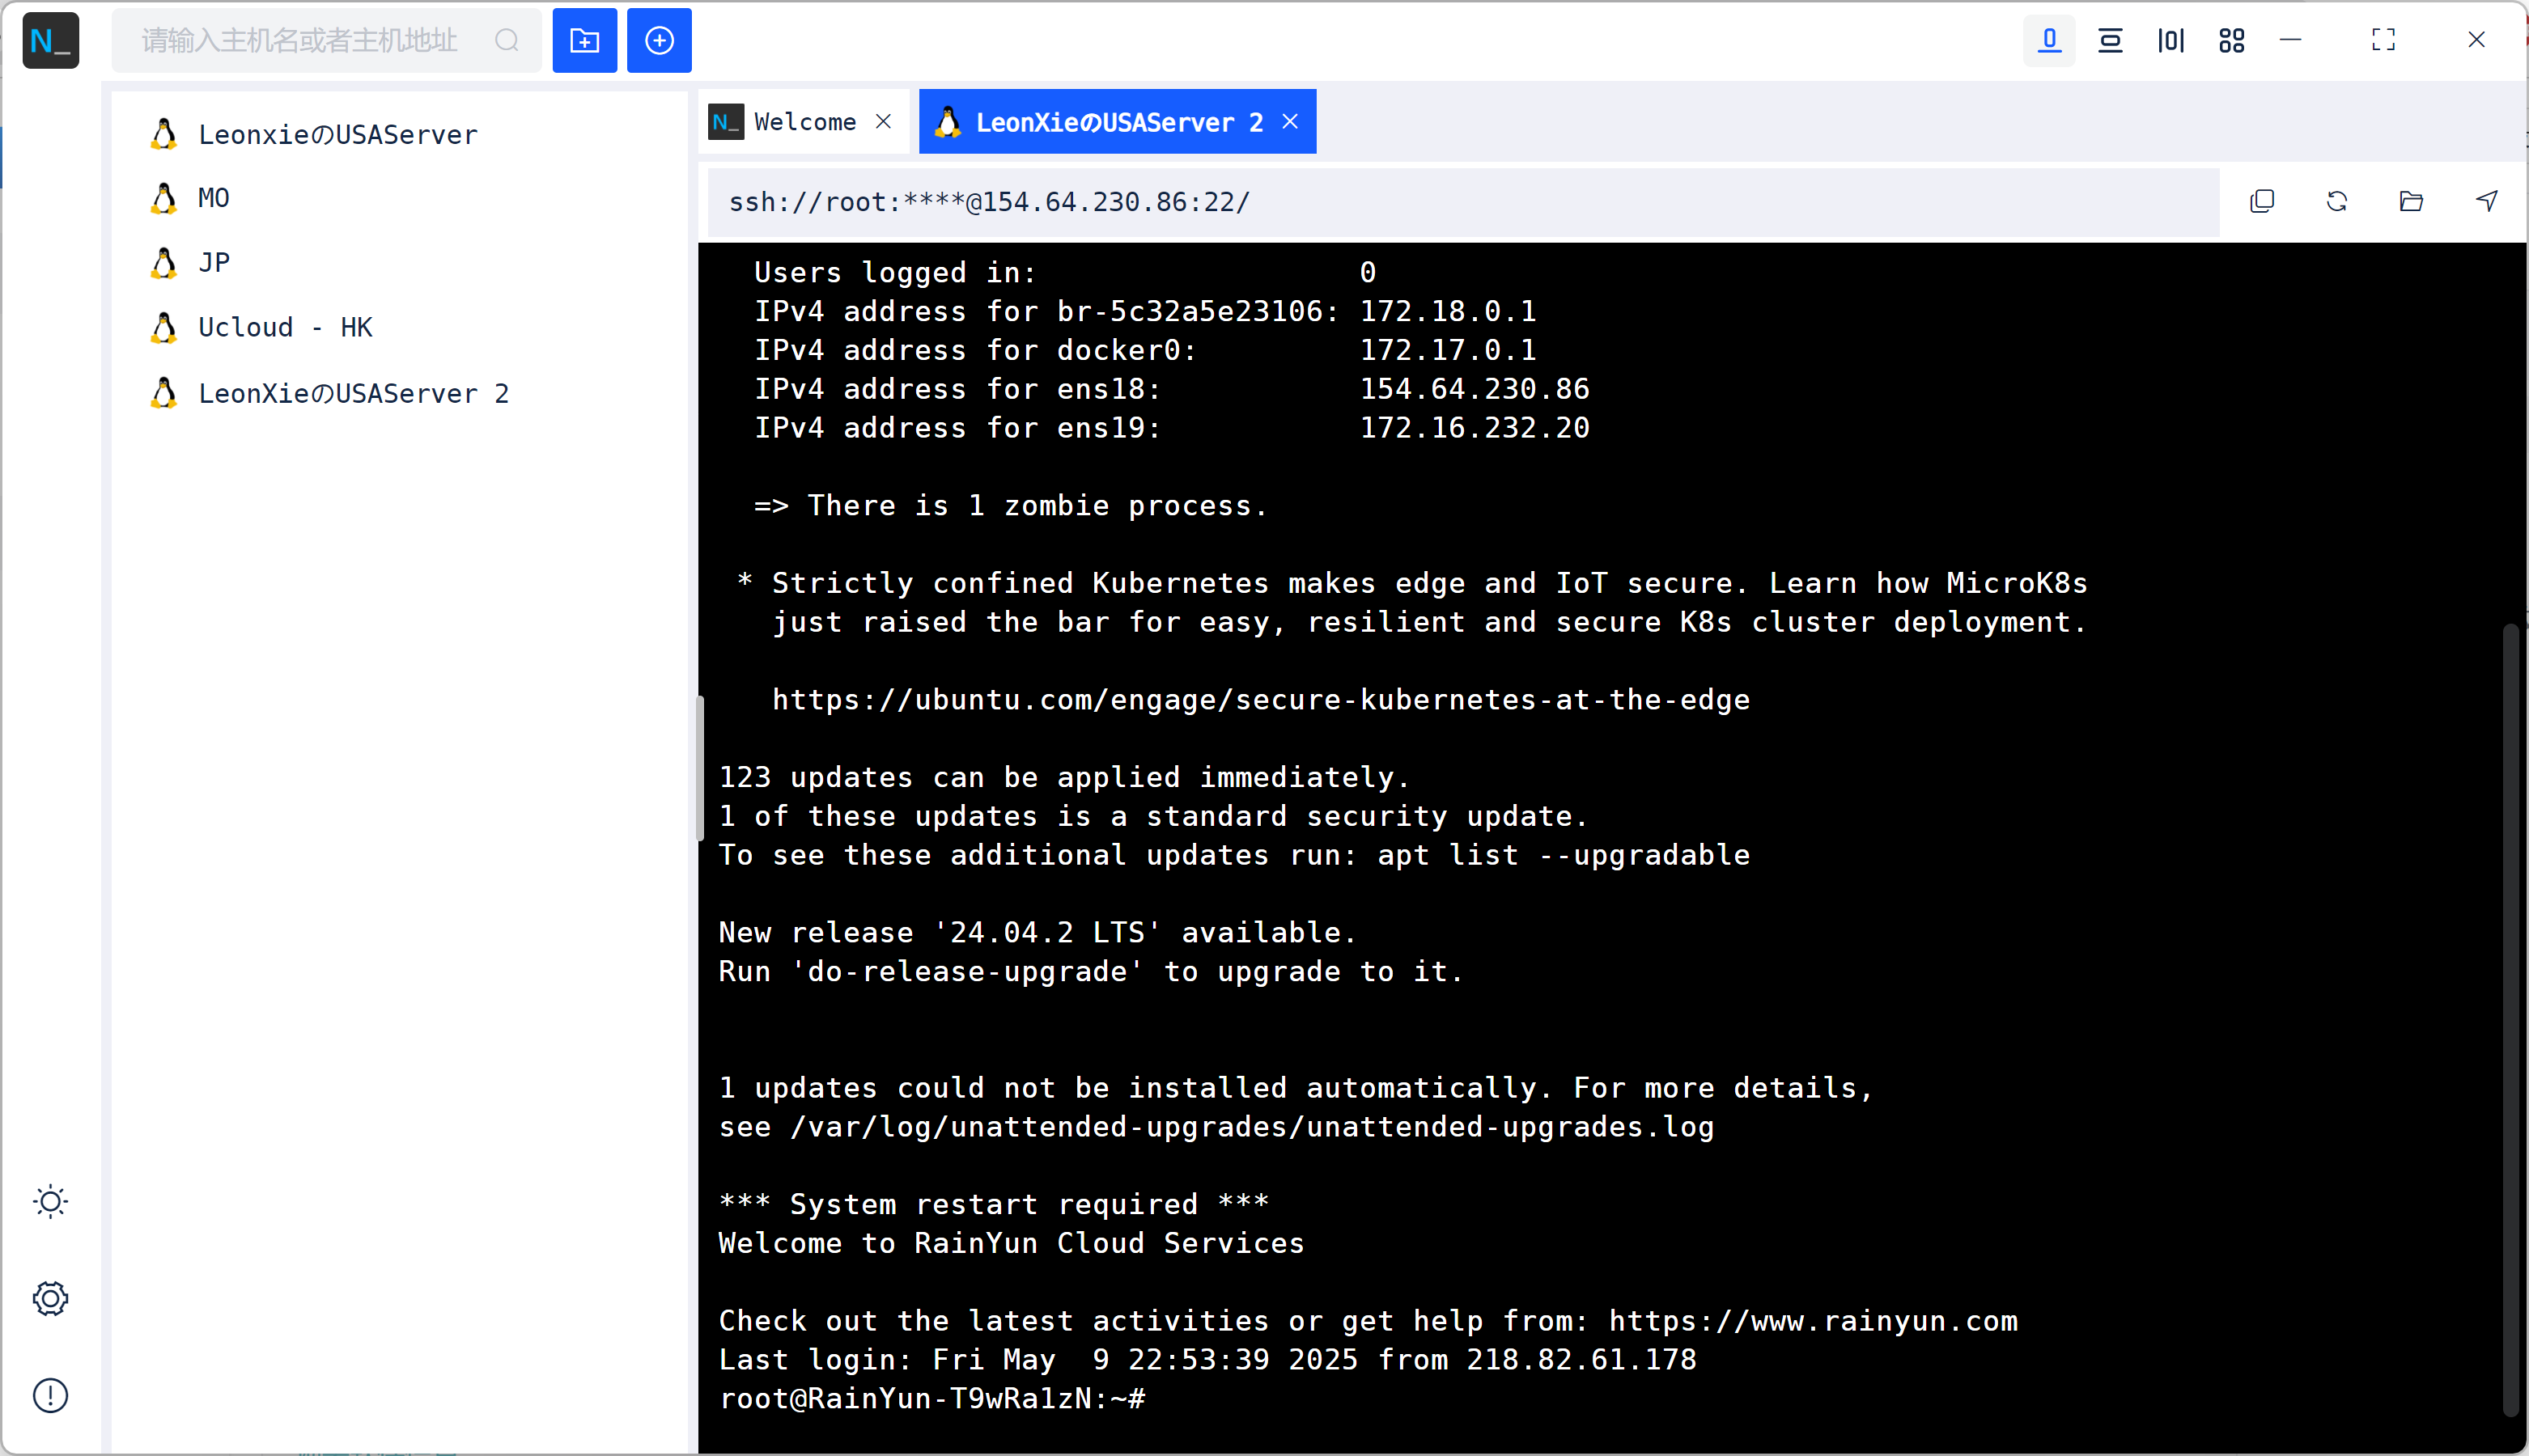Select the JP host entry

214,263
